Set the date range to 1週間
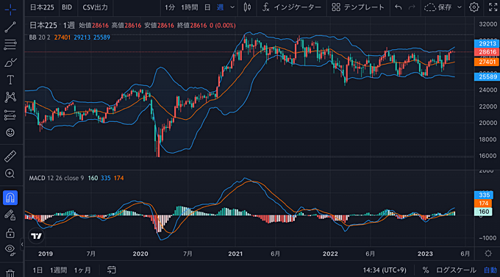Viewport: 500px width, 277px height. coord(58,270)
